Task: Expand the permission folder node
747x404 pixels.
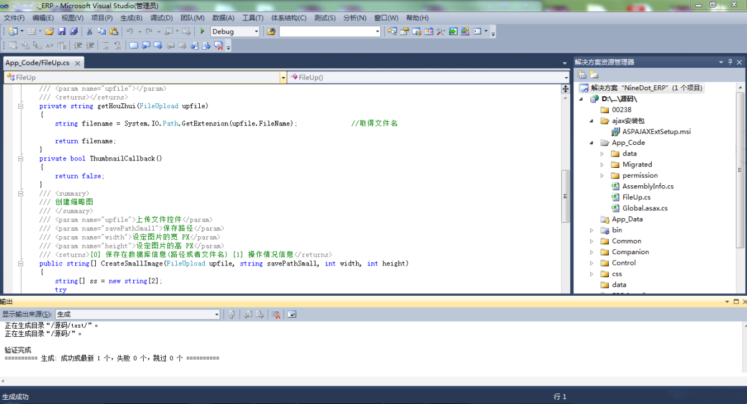Action: pyautogui.click(x=602, y=175)
